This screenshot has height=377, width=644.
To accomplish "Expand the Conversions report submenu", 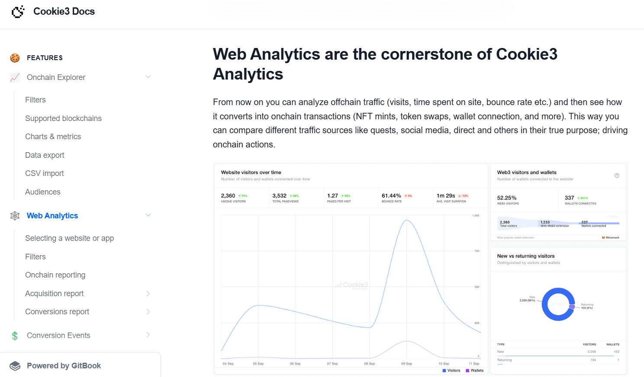I will click(x=148, y=312).
